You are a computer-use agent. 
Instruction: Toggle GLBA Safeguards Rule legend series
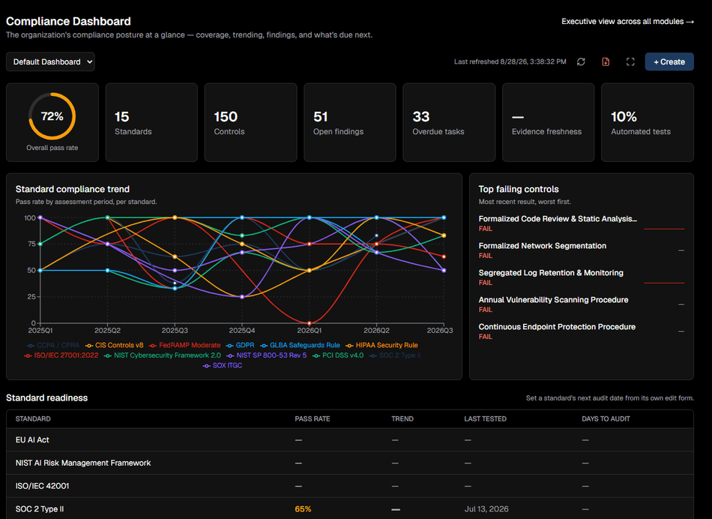(x=300, y=346)
